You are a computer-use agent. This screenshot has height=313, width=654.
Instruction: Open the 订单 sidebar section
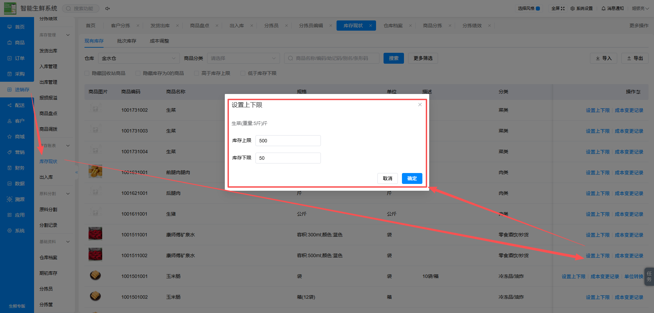17,58
